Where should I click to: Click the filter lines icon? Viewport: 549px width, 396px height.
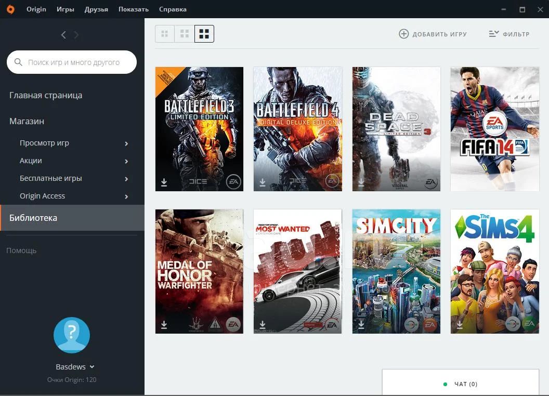[494, 34]
